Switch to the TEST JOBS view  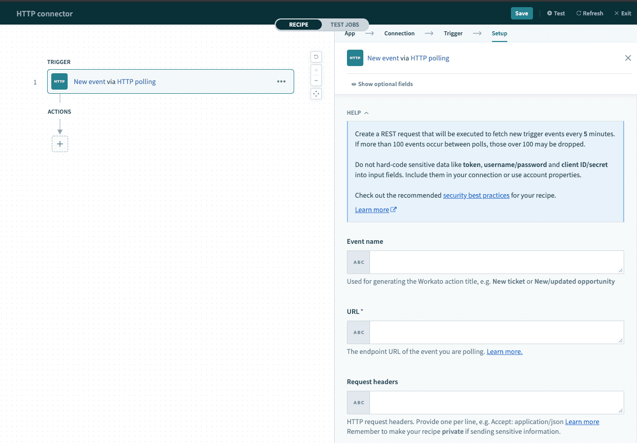344,25
